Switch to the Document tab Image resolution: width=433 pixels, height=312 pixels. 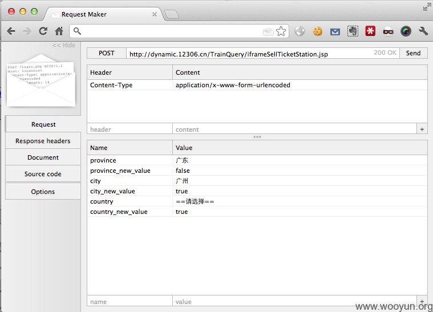point(43,157)
